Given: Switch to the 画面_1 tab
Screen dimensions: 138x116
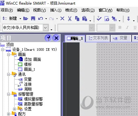Looking at the screenshot, I should (x=75, y=38).
